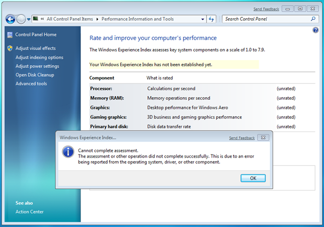Open the address bar history dropdown

click(x=203, y=19)
